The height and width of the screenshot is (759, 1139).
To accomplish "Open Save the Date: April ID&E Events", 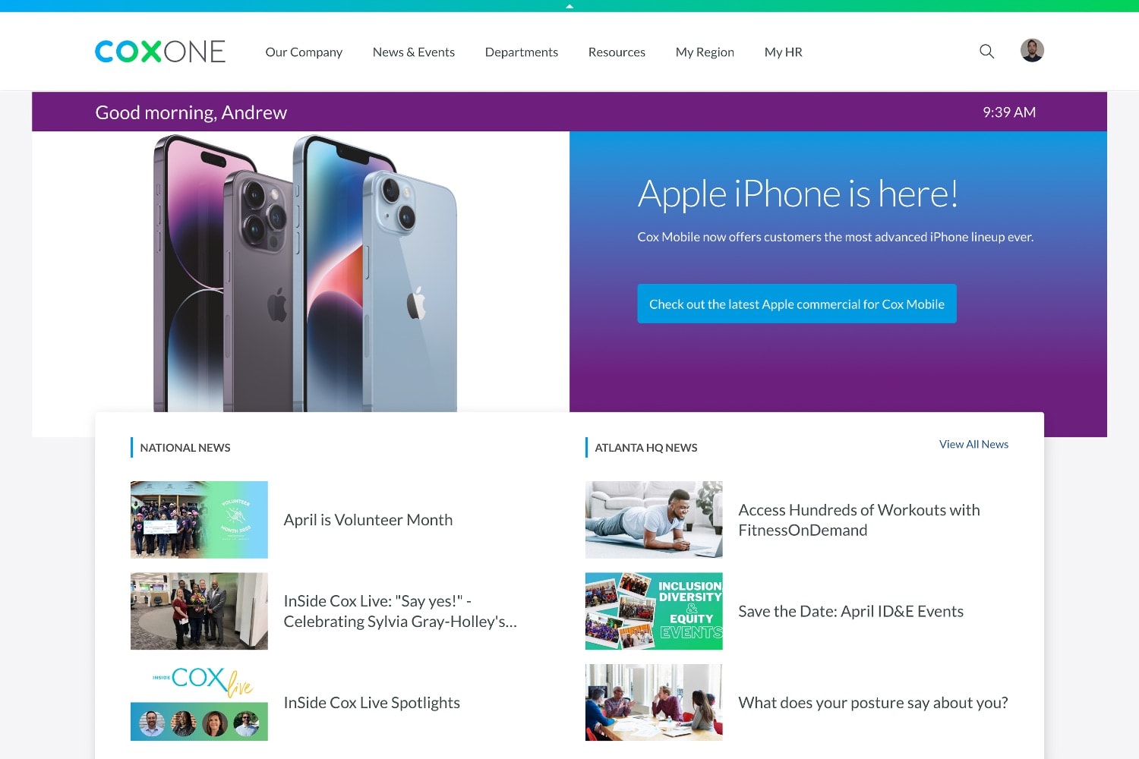I will pyautogui.click(x=850, y=612).
